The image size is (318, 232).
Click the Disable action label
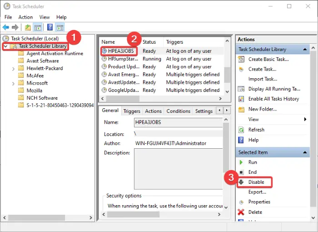[256, 182]
